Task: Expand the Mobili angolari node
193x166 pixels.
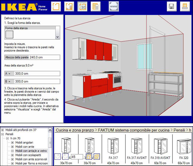Action: point(12,143)
